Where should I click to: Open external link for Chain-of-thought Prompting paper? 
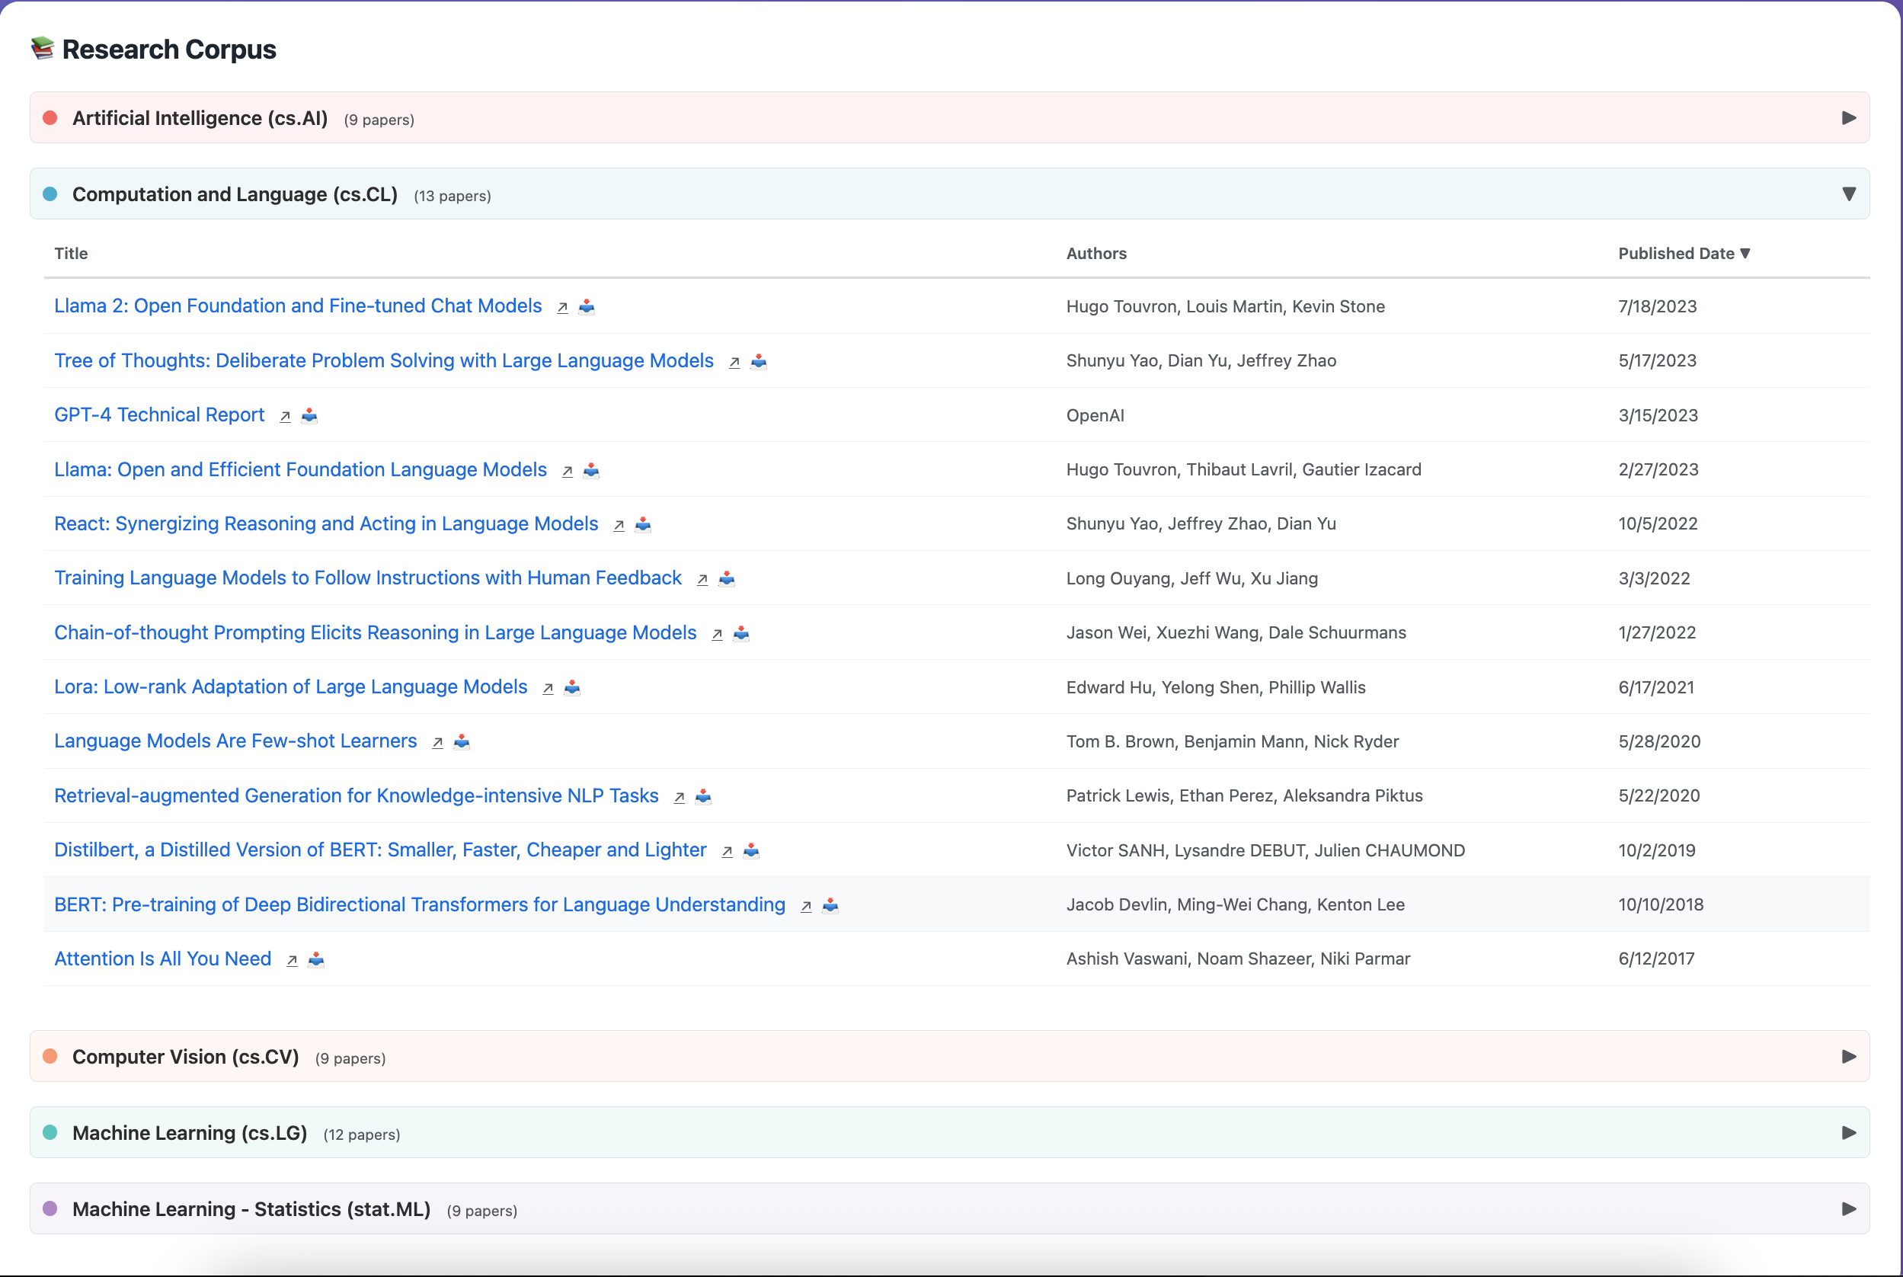(717, 634)
